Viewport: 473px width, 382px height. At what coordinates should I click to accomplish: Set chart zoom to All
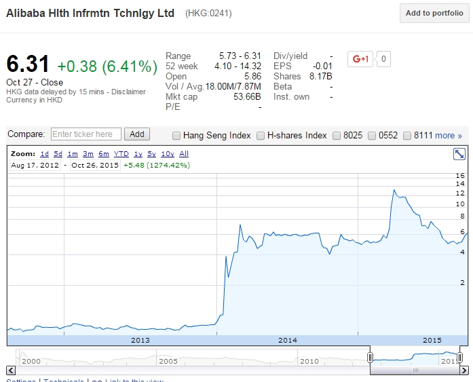coord(184,154)
